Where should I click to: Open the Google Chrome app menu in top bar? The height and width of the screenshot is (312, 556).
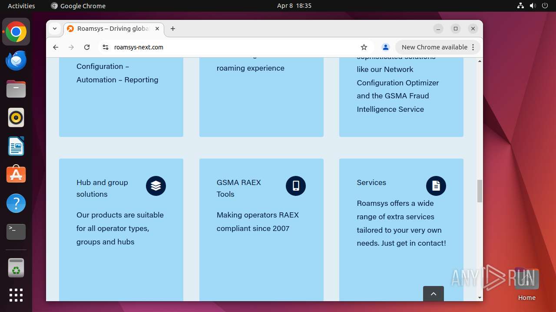[78, 6]
